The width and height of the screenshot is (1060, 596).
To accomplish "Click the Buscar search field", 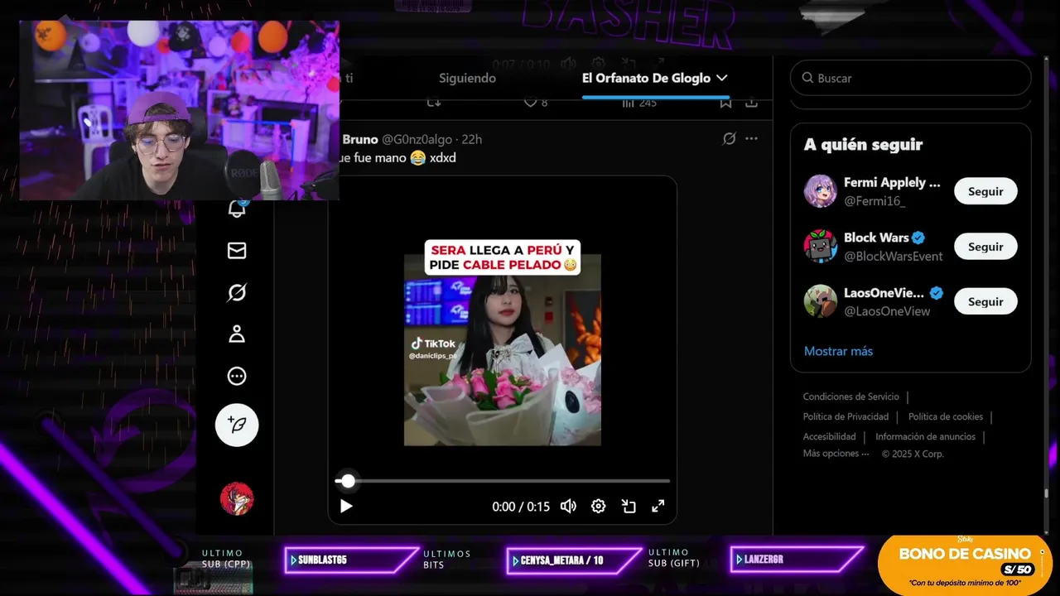I will click(910, 78).
